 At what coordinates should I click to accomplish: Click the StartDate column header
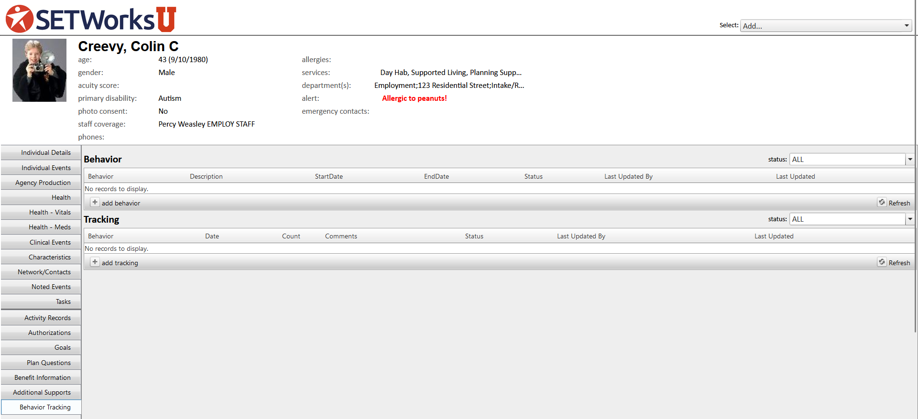coord(329,176)
